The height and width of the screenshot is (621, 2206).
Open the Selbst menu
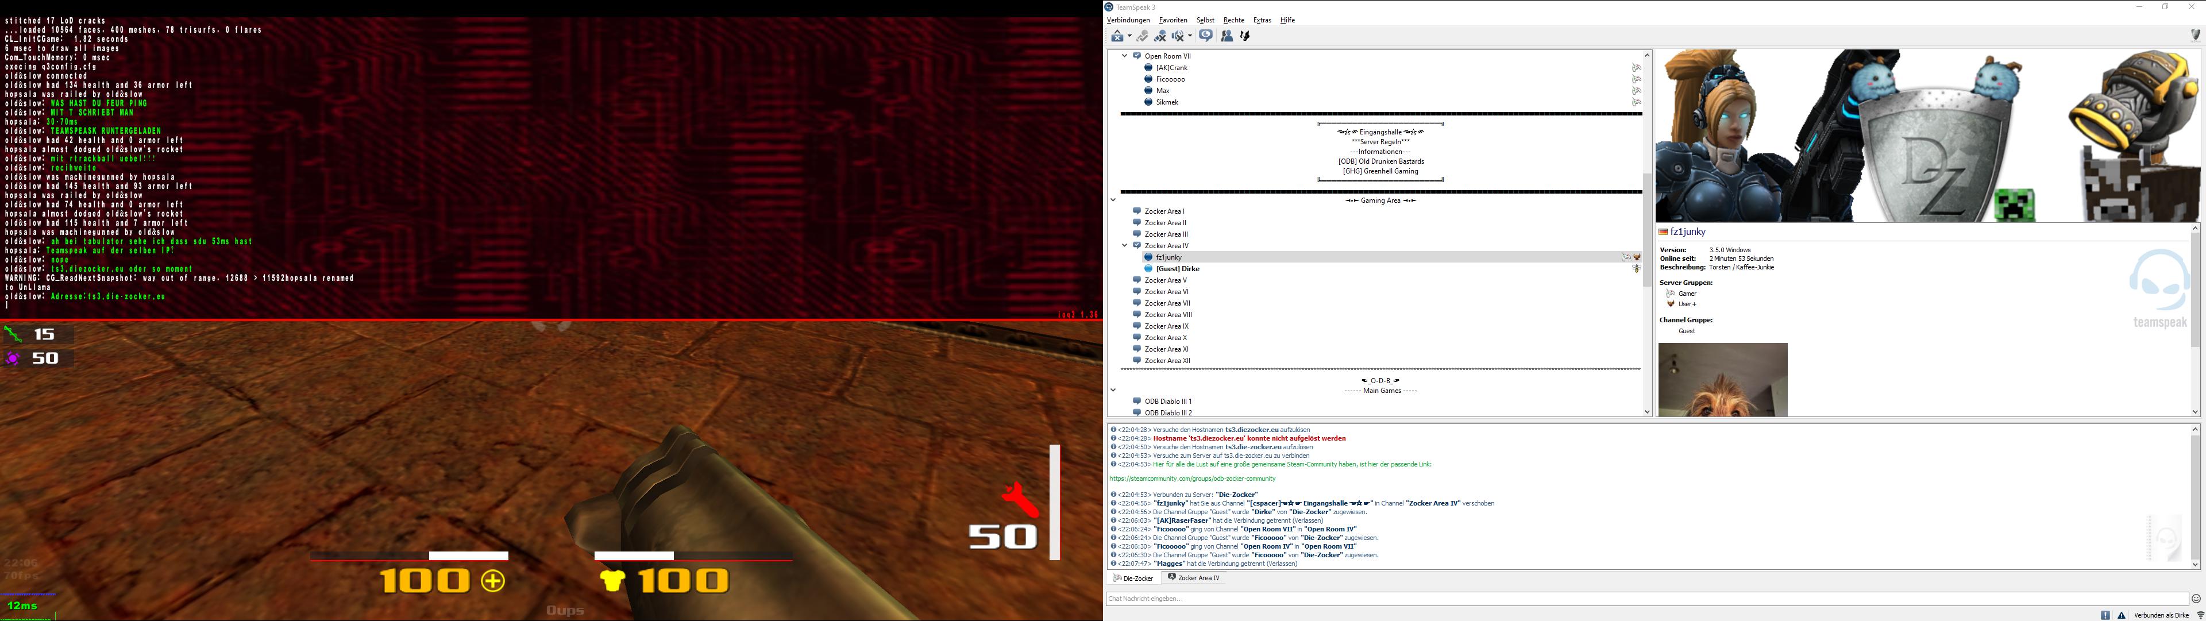click(1205, 21)
